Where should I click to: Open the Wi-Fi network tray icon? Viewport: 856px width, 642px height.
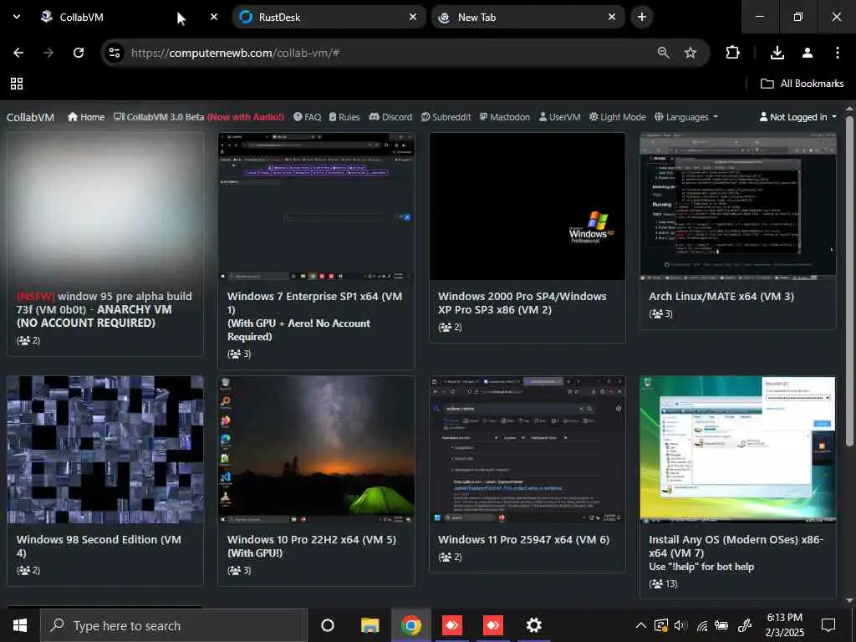(x=701, y=625)
